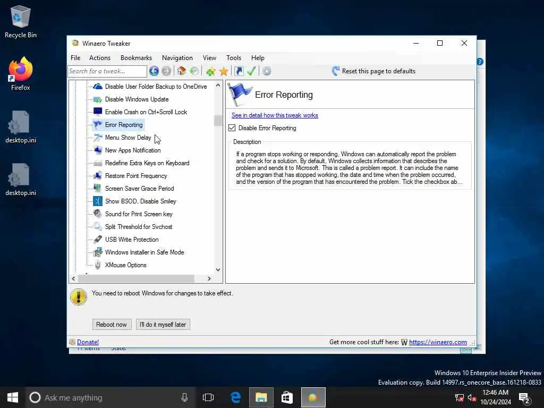Select Redefine Extra Keys on Keyboard
Image resolution: width=544 pixels, height=408 pixels.
click(148, 163)
